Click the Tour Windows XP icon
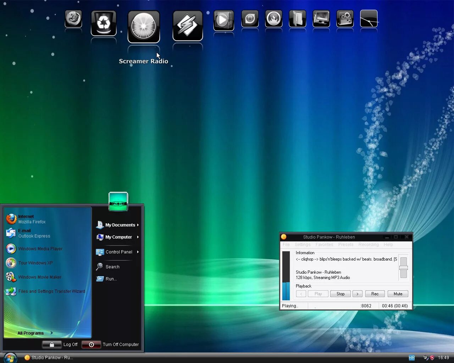 click(x=11, y=263)
